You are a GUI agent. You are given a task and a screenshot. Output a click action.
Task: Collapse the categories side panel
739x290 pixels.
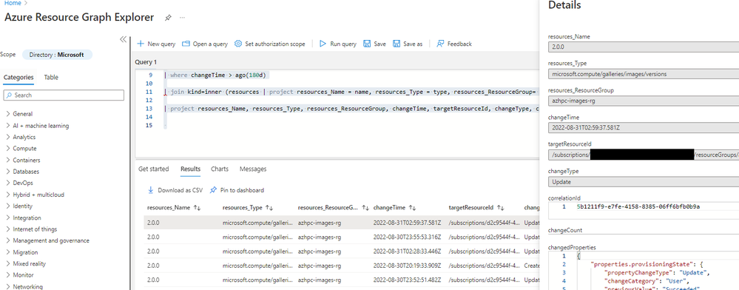(123, 39)
